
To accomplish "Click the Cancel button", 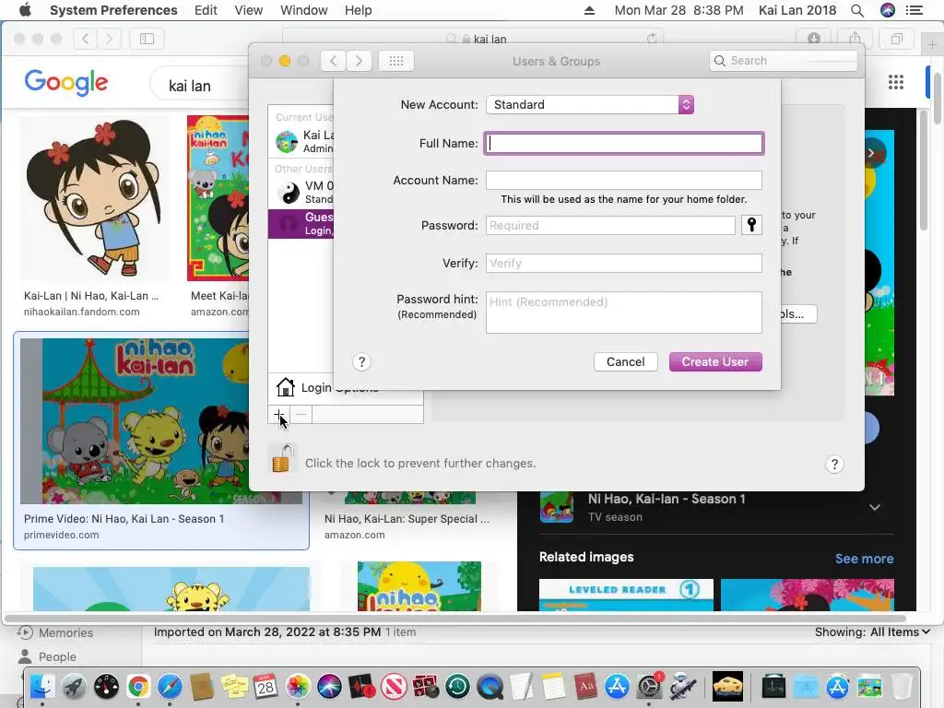I will [626, 361].
